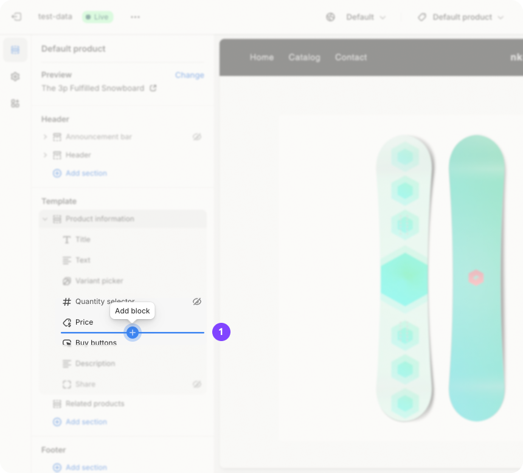This screenshot has width=523, height=473.
Task: Collapse the Product information section
Action: [x=45, y=219]
